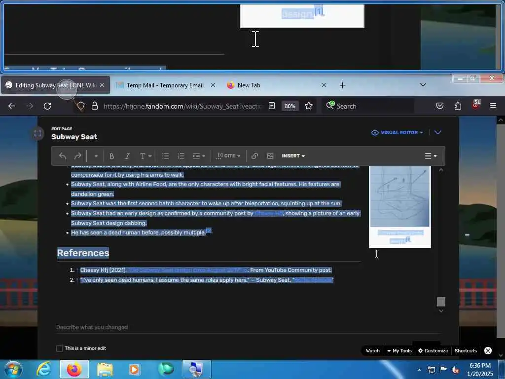Check 'This is a minor edit'
505x379 pixels.
pyautogui.click(x=59, y=348)
